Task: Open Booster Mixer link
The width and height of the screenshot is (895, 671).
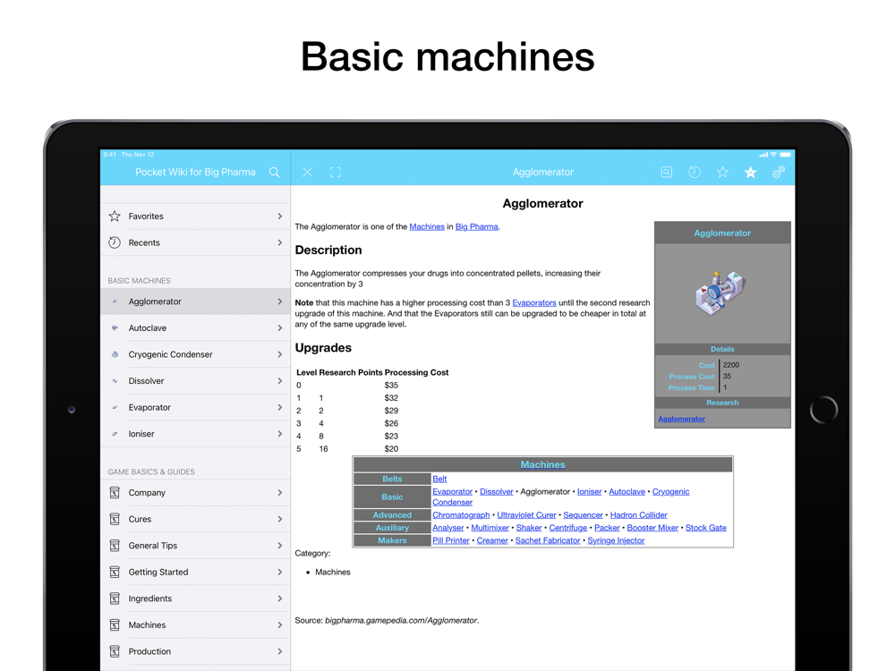Action: point(652,528)
